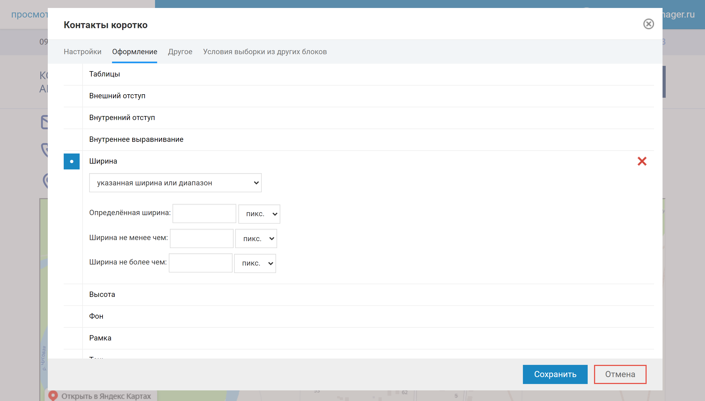Switch to the Другое tab
This screenshot has width=705, height=401.
180,52
